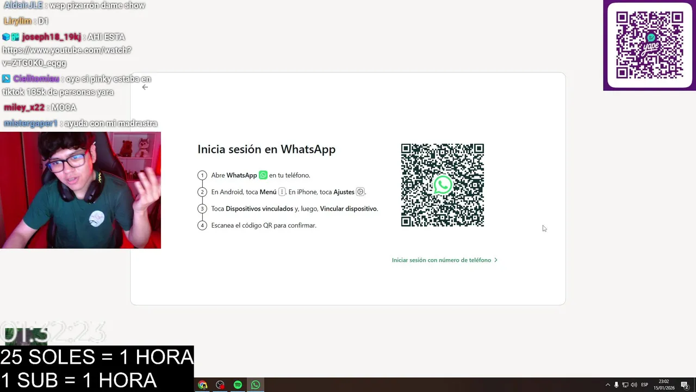Select the WhatsApp taskbar icon

(256, 385)
